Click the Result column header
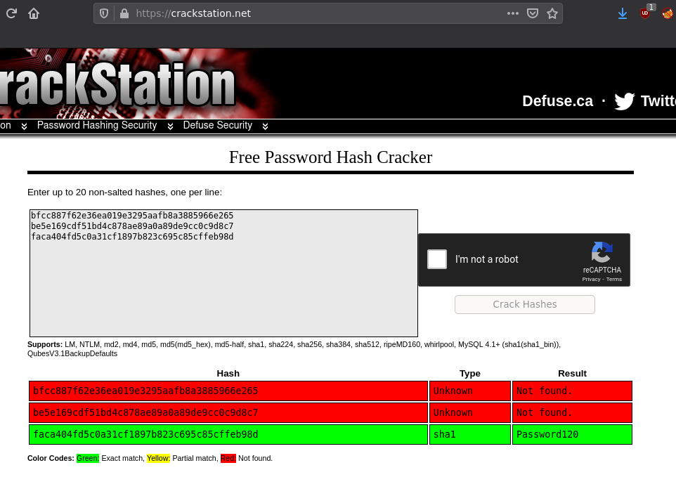This screenshot has height=477, width=676. [572, 373]
